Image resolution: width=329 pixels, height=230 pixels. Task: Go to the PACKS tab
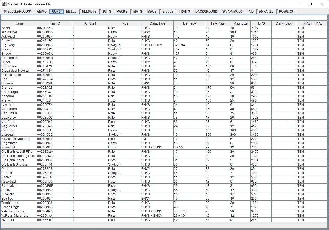pyautogui.click(x=122, y=11)
